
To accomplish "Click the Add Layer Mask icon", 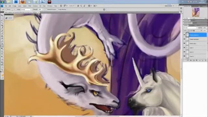I will [x=194, y=60].
